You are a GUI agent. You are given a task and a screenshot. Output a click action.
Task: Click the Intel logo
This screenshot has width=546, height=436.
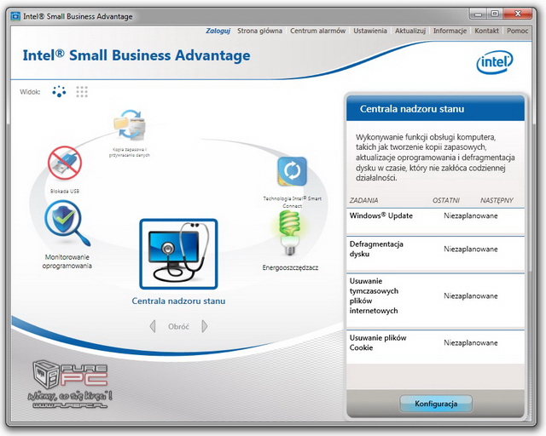pos(495,62)
